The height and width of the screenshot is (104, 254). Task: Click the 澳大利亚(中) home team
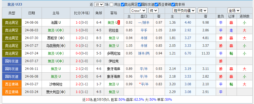click(56, 92)
